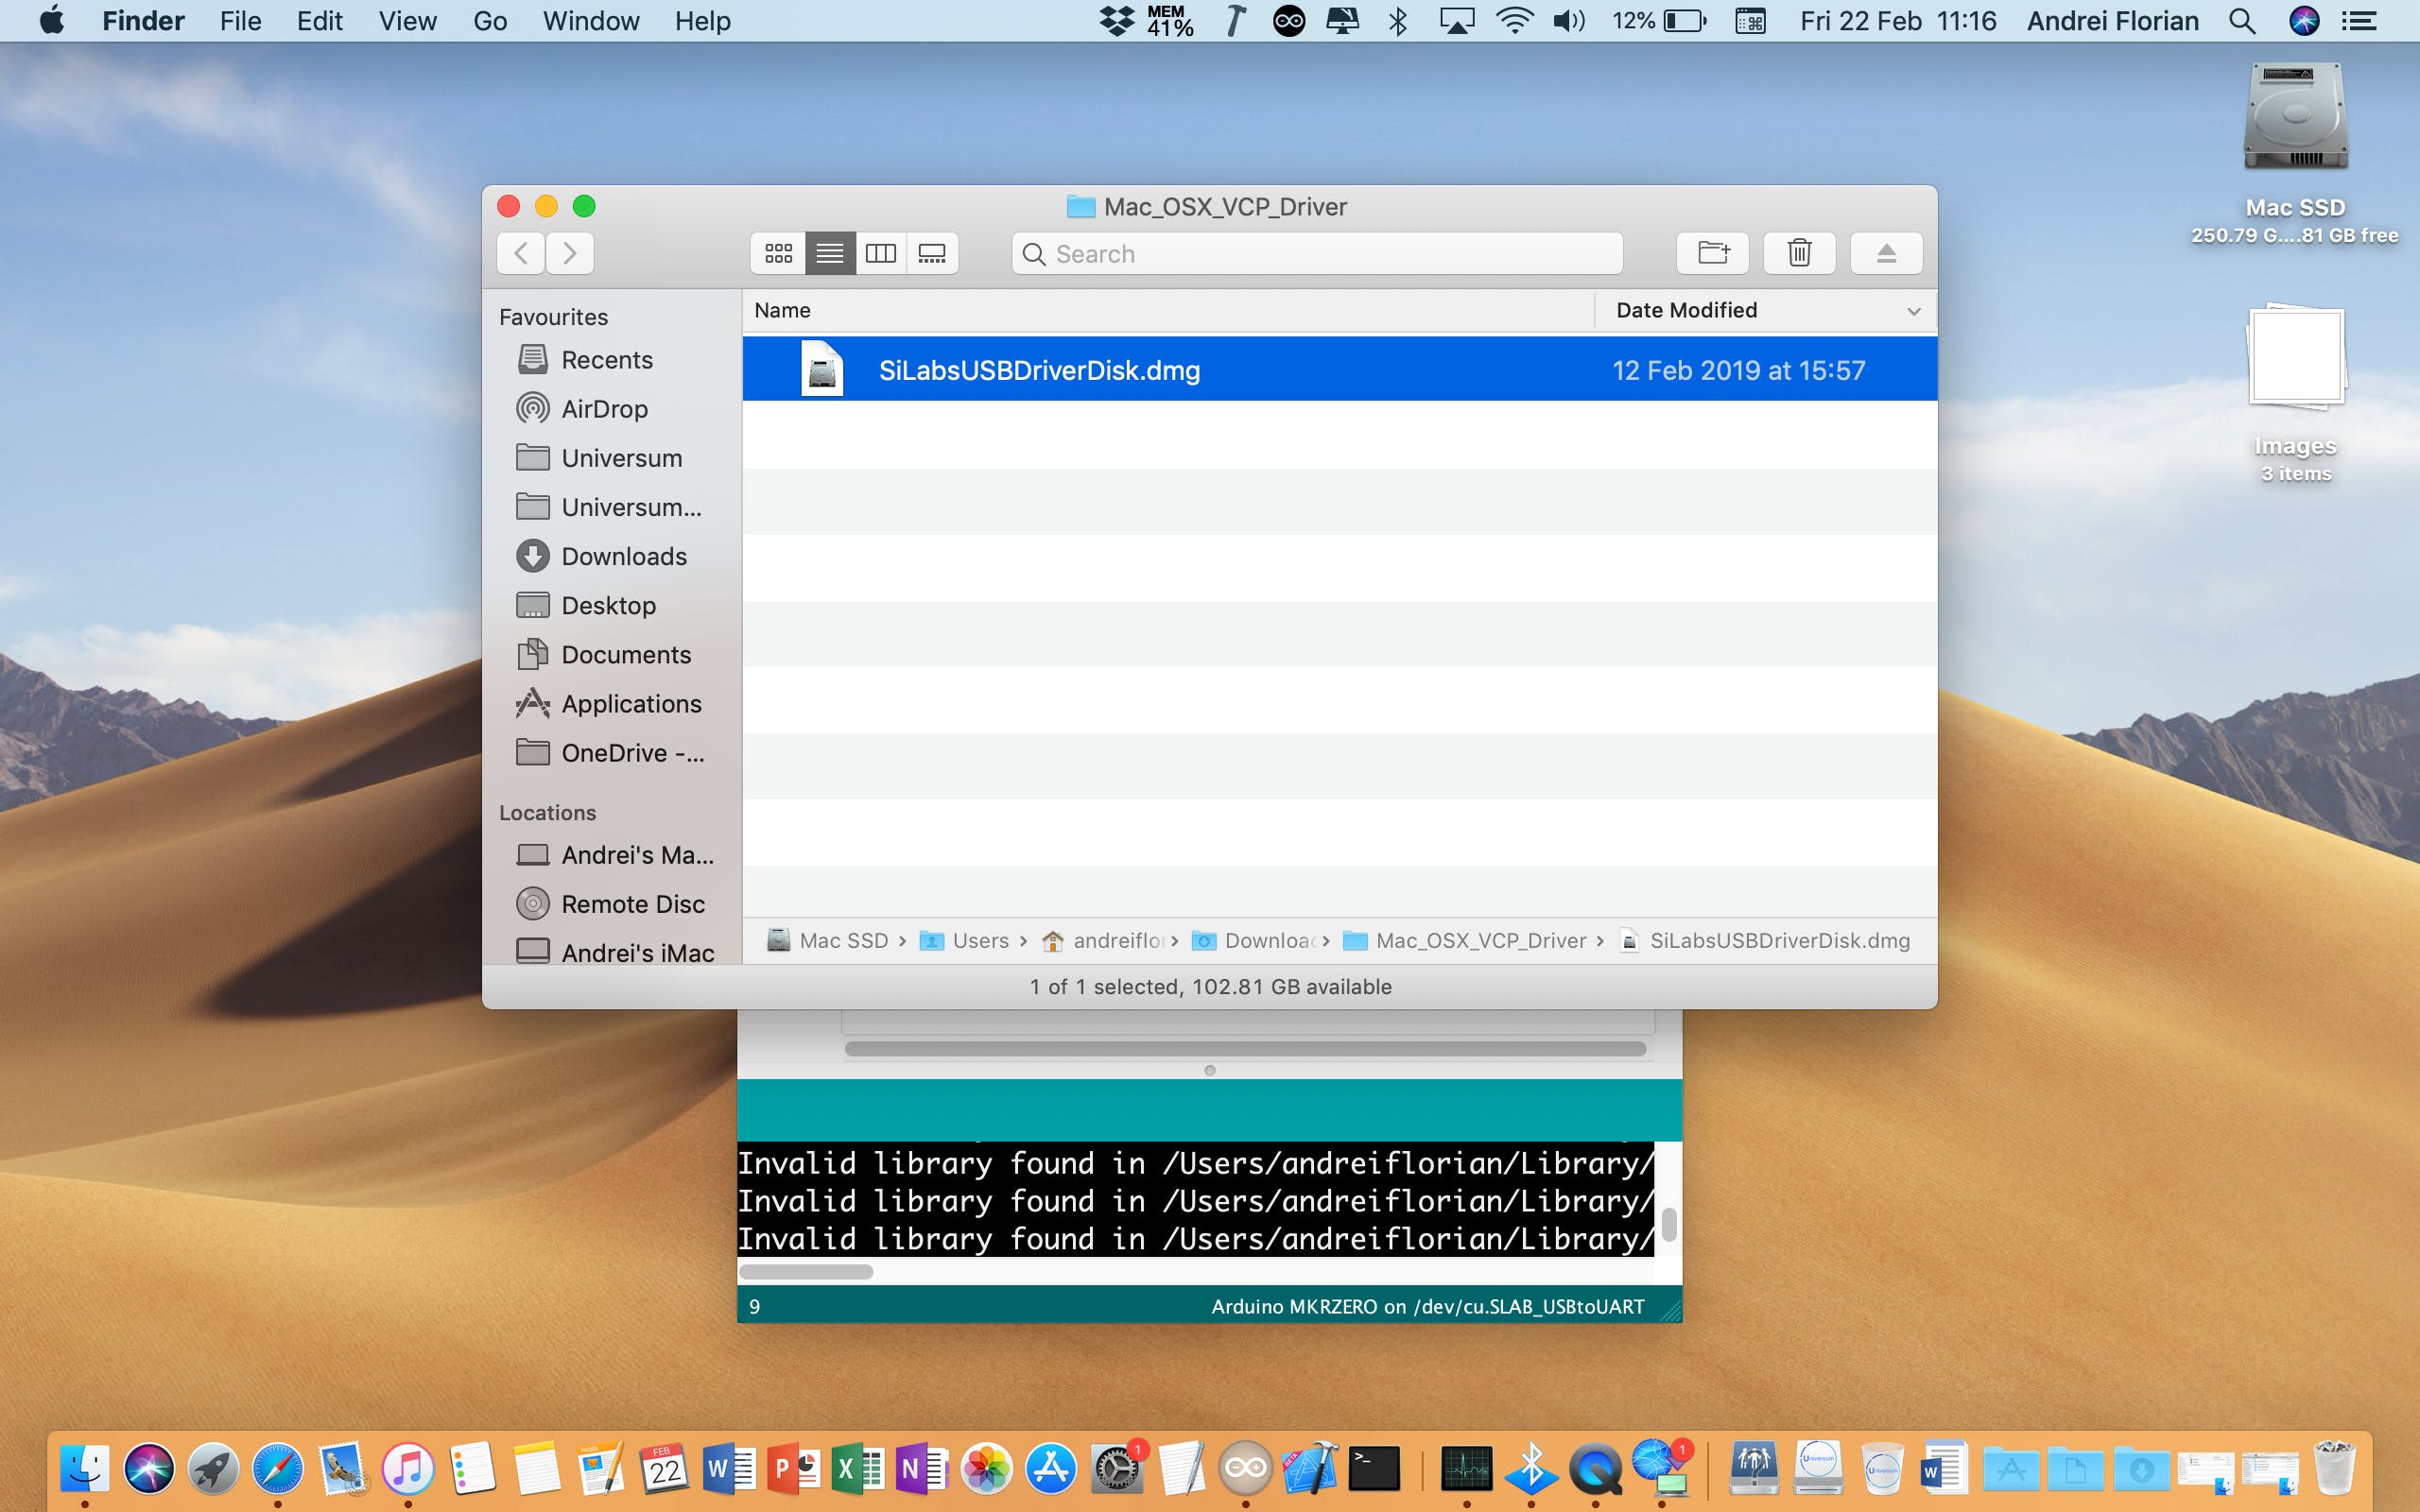Open Wi-Fi menu bar status

(x=1515, y=21)
